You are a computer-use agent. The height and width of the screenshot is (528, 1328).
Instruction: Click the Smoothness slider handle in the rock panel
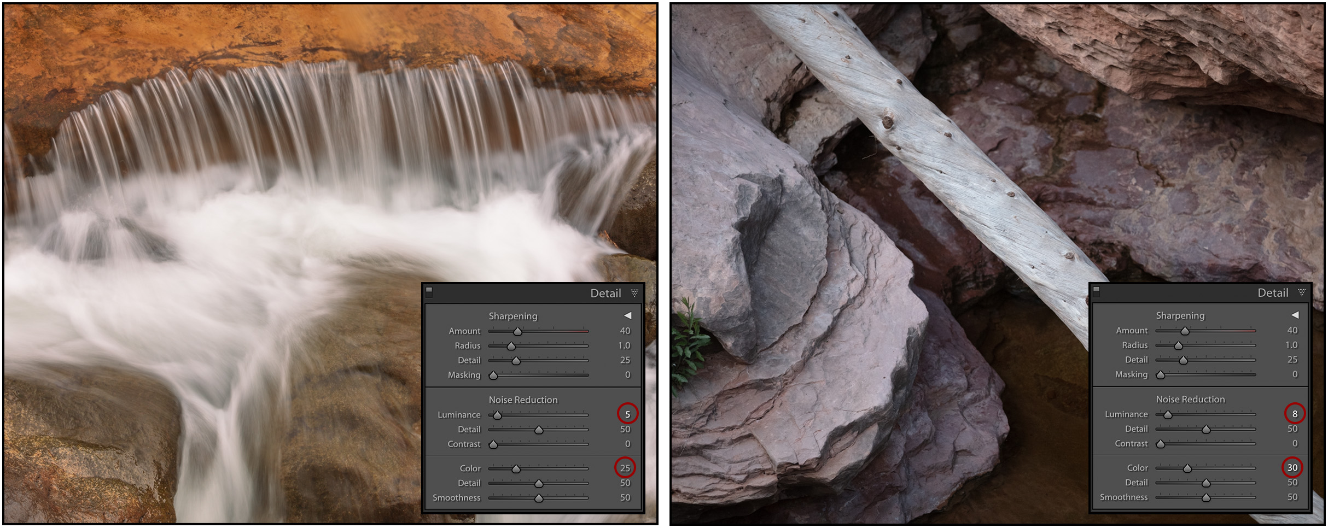(x=1206, y=498)
